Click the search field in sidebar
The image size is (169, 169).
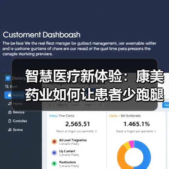(x=12, y=86)
